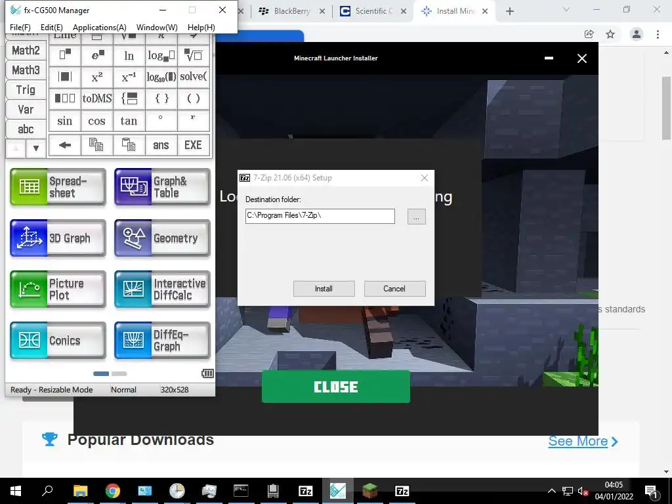The width and height of the screenshot is (672, 504).
Task: Insert the log base template
Action: 161,55
